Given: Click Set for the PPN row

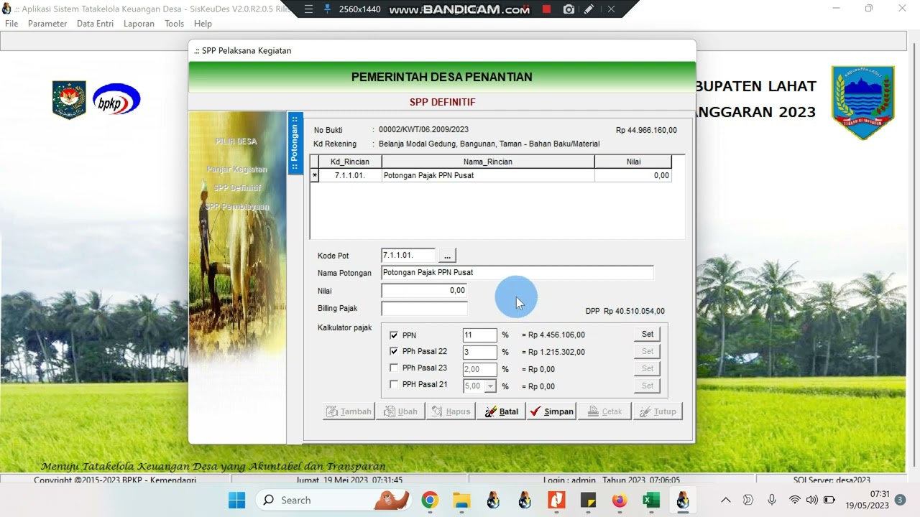Looking at the screenshot, I should (648, 335).
